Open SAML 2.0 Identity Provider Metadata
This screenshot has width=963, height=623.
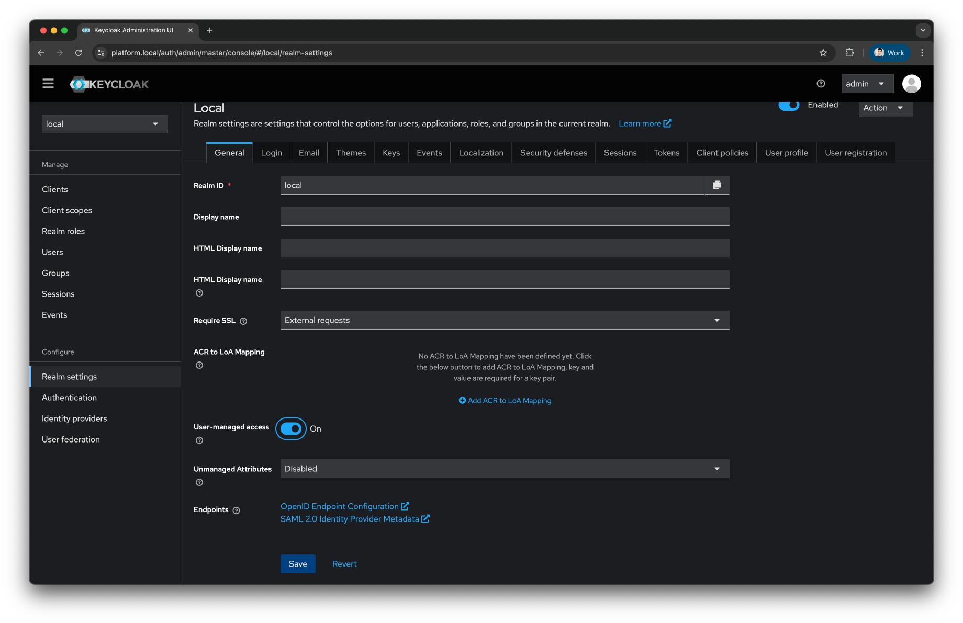351,519
